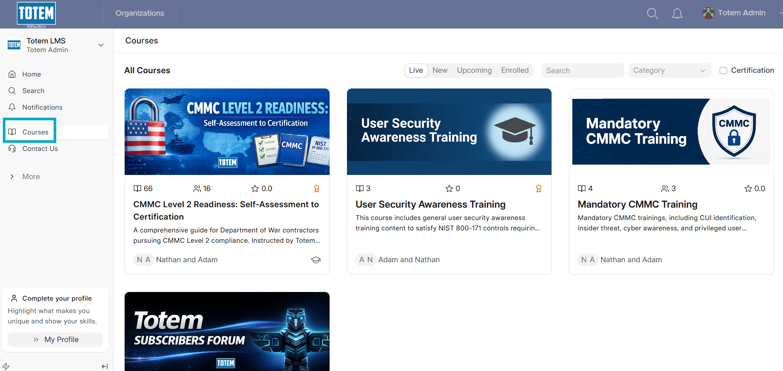The image size is (783, 371).
Task: Open the Mandatory CMMC Training thumbnail
Action: [671, 132]
